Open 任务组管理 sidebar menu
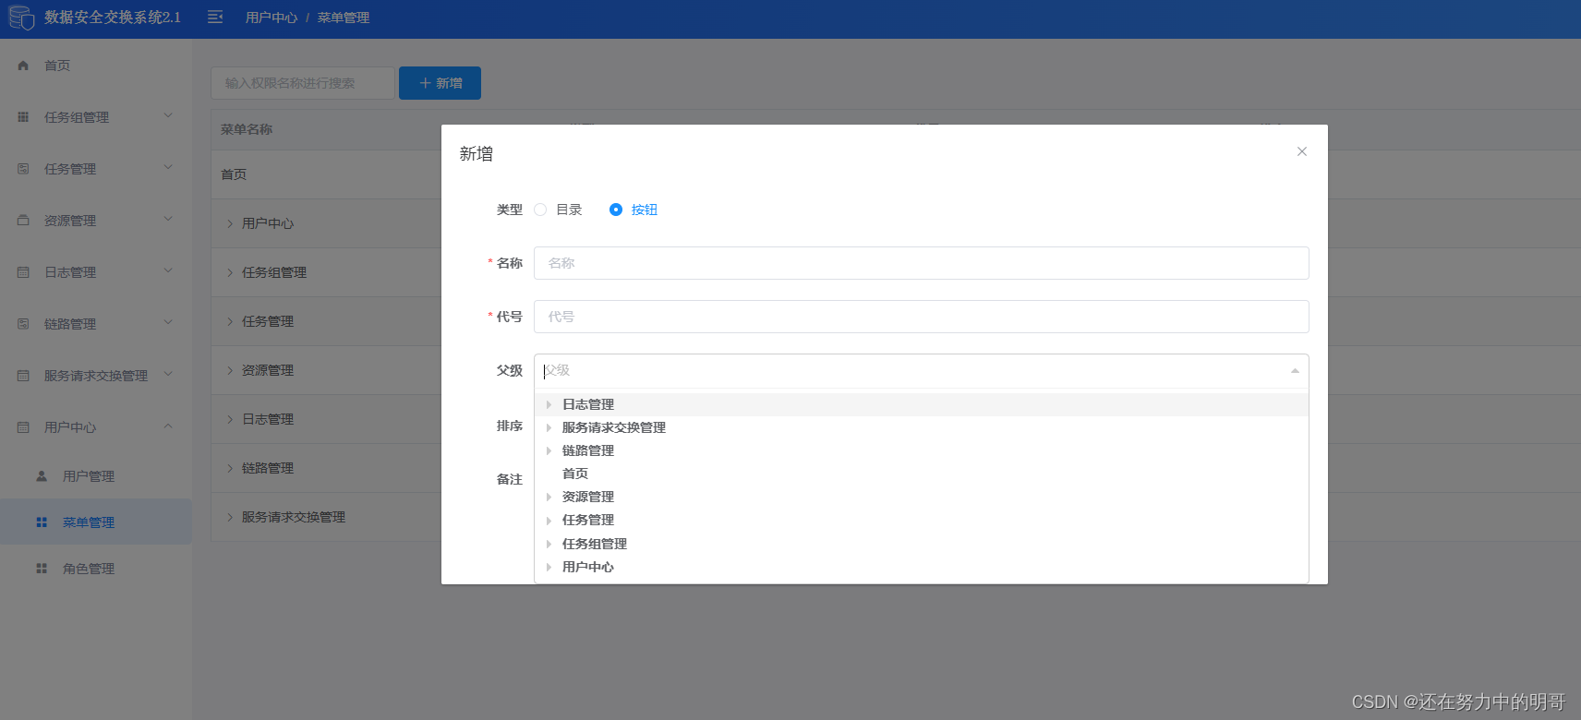This screenshot has width=1581, height=720. tap(96, 117)
